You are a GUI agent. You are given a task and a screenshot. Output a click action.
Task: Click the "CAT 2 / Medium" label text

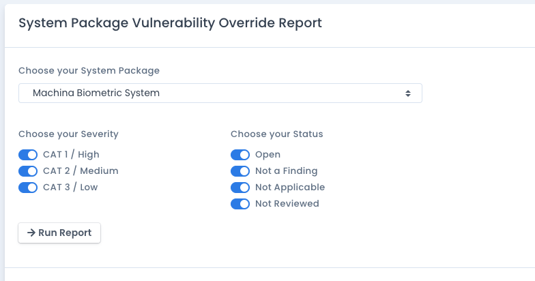coord(81,171)
